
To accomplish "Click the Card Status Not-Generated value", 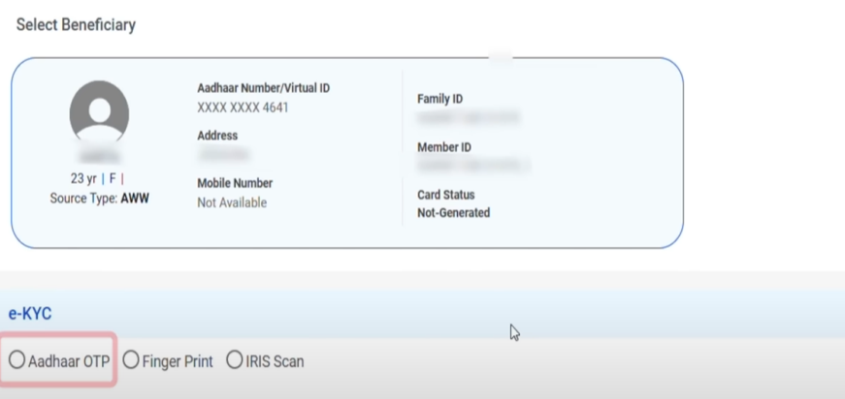I will (453, 213).
